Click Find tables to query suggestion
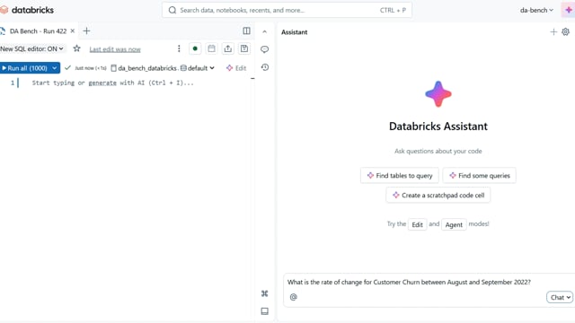 (400, 176)
